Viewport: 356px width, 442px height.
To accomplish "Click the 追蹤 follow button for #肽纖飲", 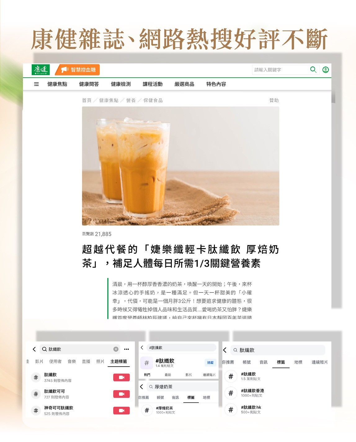I will [210, 363].
